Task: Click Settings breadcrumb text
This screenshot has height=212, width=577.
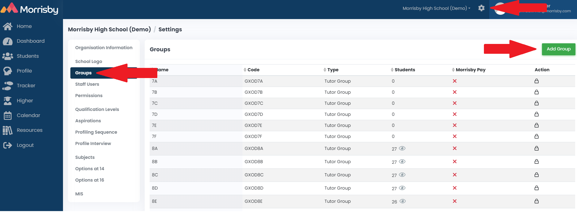Action: point(170,29)
